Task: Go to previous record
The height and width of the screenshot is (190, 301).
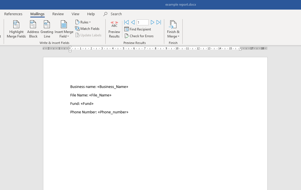Action: tap(133, 22)
